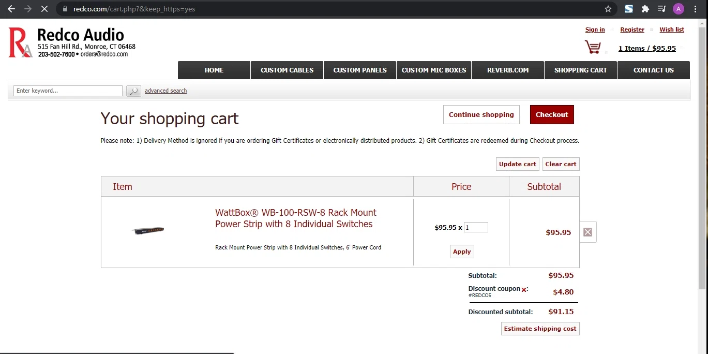The height and width of the screenshot is (354, 708).
Task: Click the Item column header
Action: point(257,187)
